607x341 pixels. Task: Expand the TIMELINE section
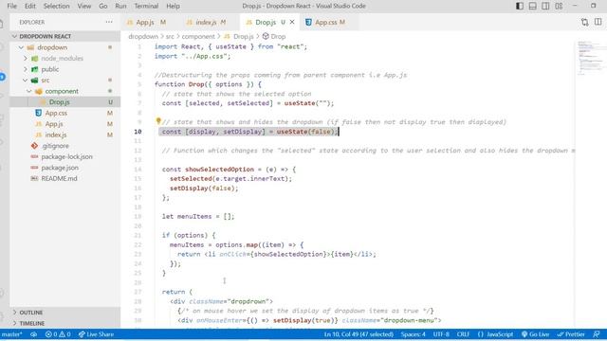click(31, 323)
